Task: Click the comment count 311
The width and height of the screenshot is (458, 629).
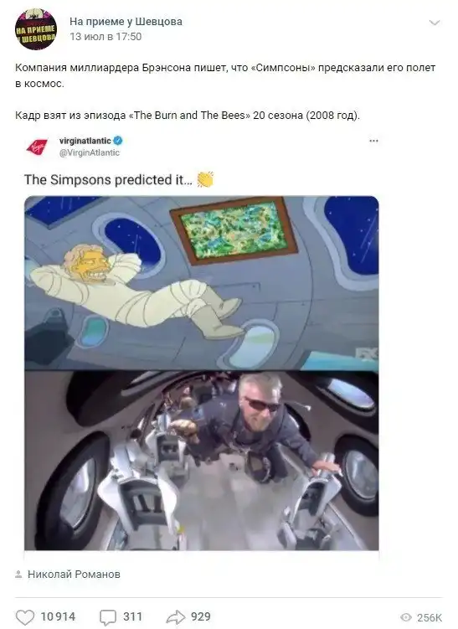Action: click(x=132, y=616)
